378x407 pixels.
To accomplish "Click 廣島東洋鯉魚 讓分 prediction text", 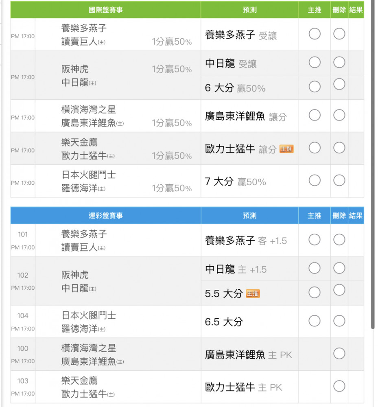I will click(x=235, y=116).
